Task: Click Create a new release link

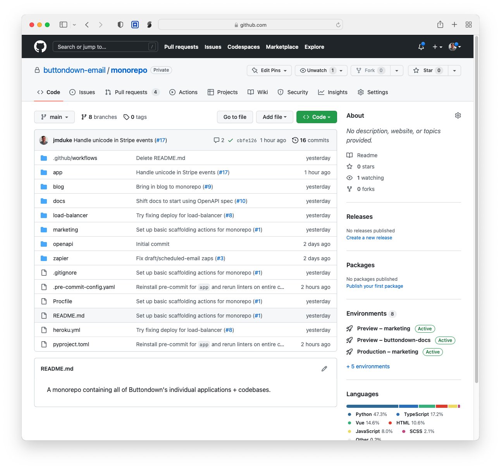Action: (369, 238)
